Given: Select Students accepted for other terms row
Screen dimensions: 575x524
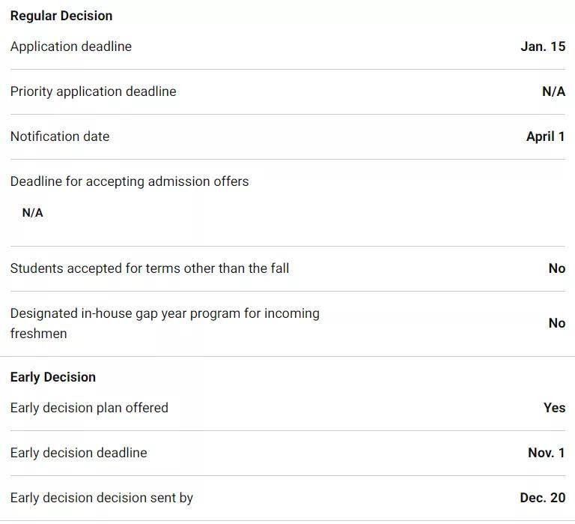Looking at the screenshot, I should [287, 269].
